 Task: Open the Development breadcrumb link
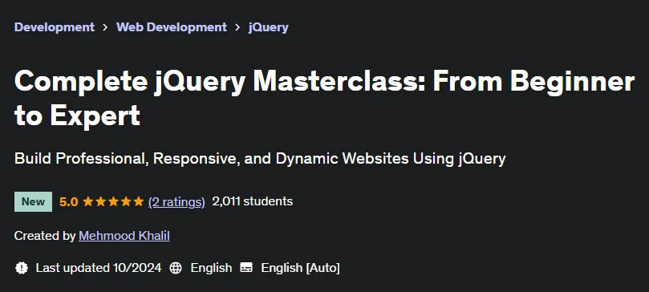pos(55,27)
